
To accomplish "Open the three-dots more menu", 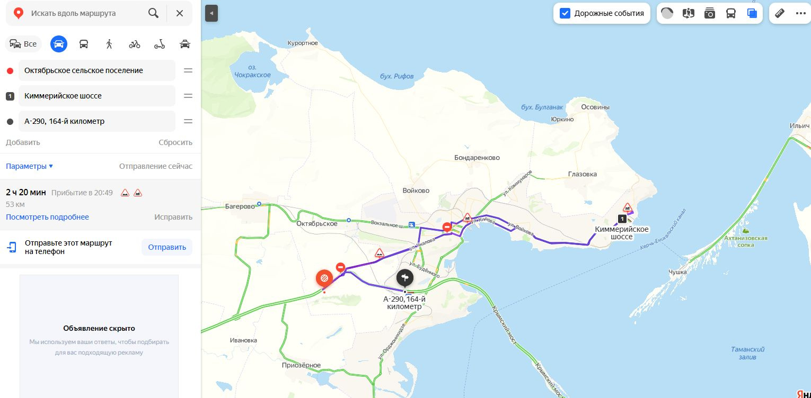I will tap(800, 13).
